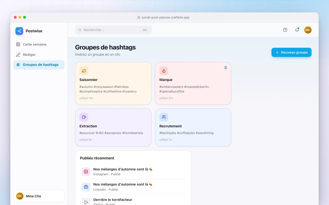329x205 pixels.
Task: Click the 'utilisé 9×' usage count
Action: 86,140
